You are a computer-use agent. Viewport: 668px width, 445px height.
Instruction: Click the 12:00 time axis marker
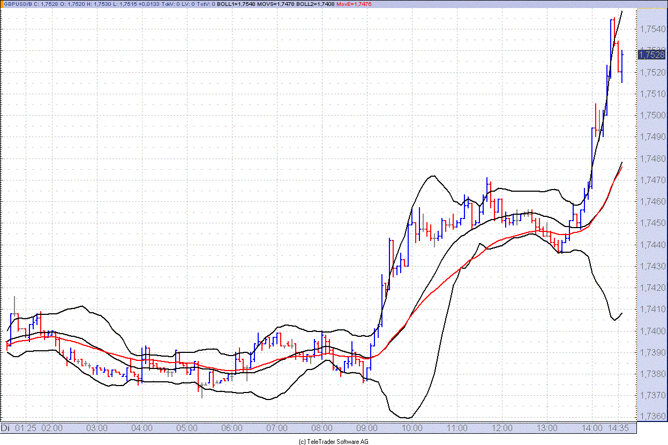click(502, 428)
